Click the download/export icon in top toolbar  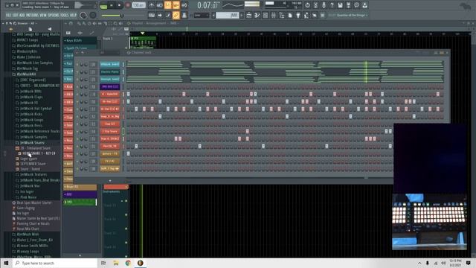pyautogui.click(x=364, y=5)
